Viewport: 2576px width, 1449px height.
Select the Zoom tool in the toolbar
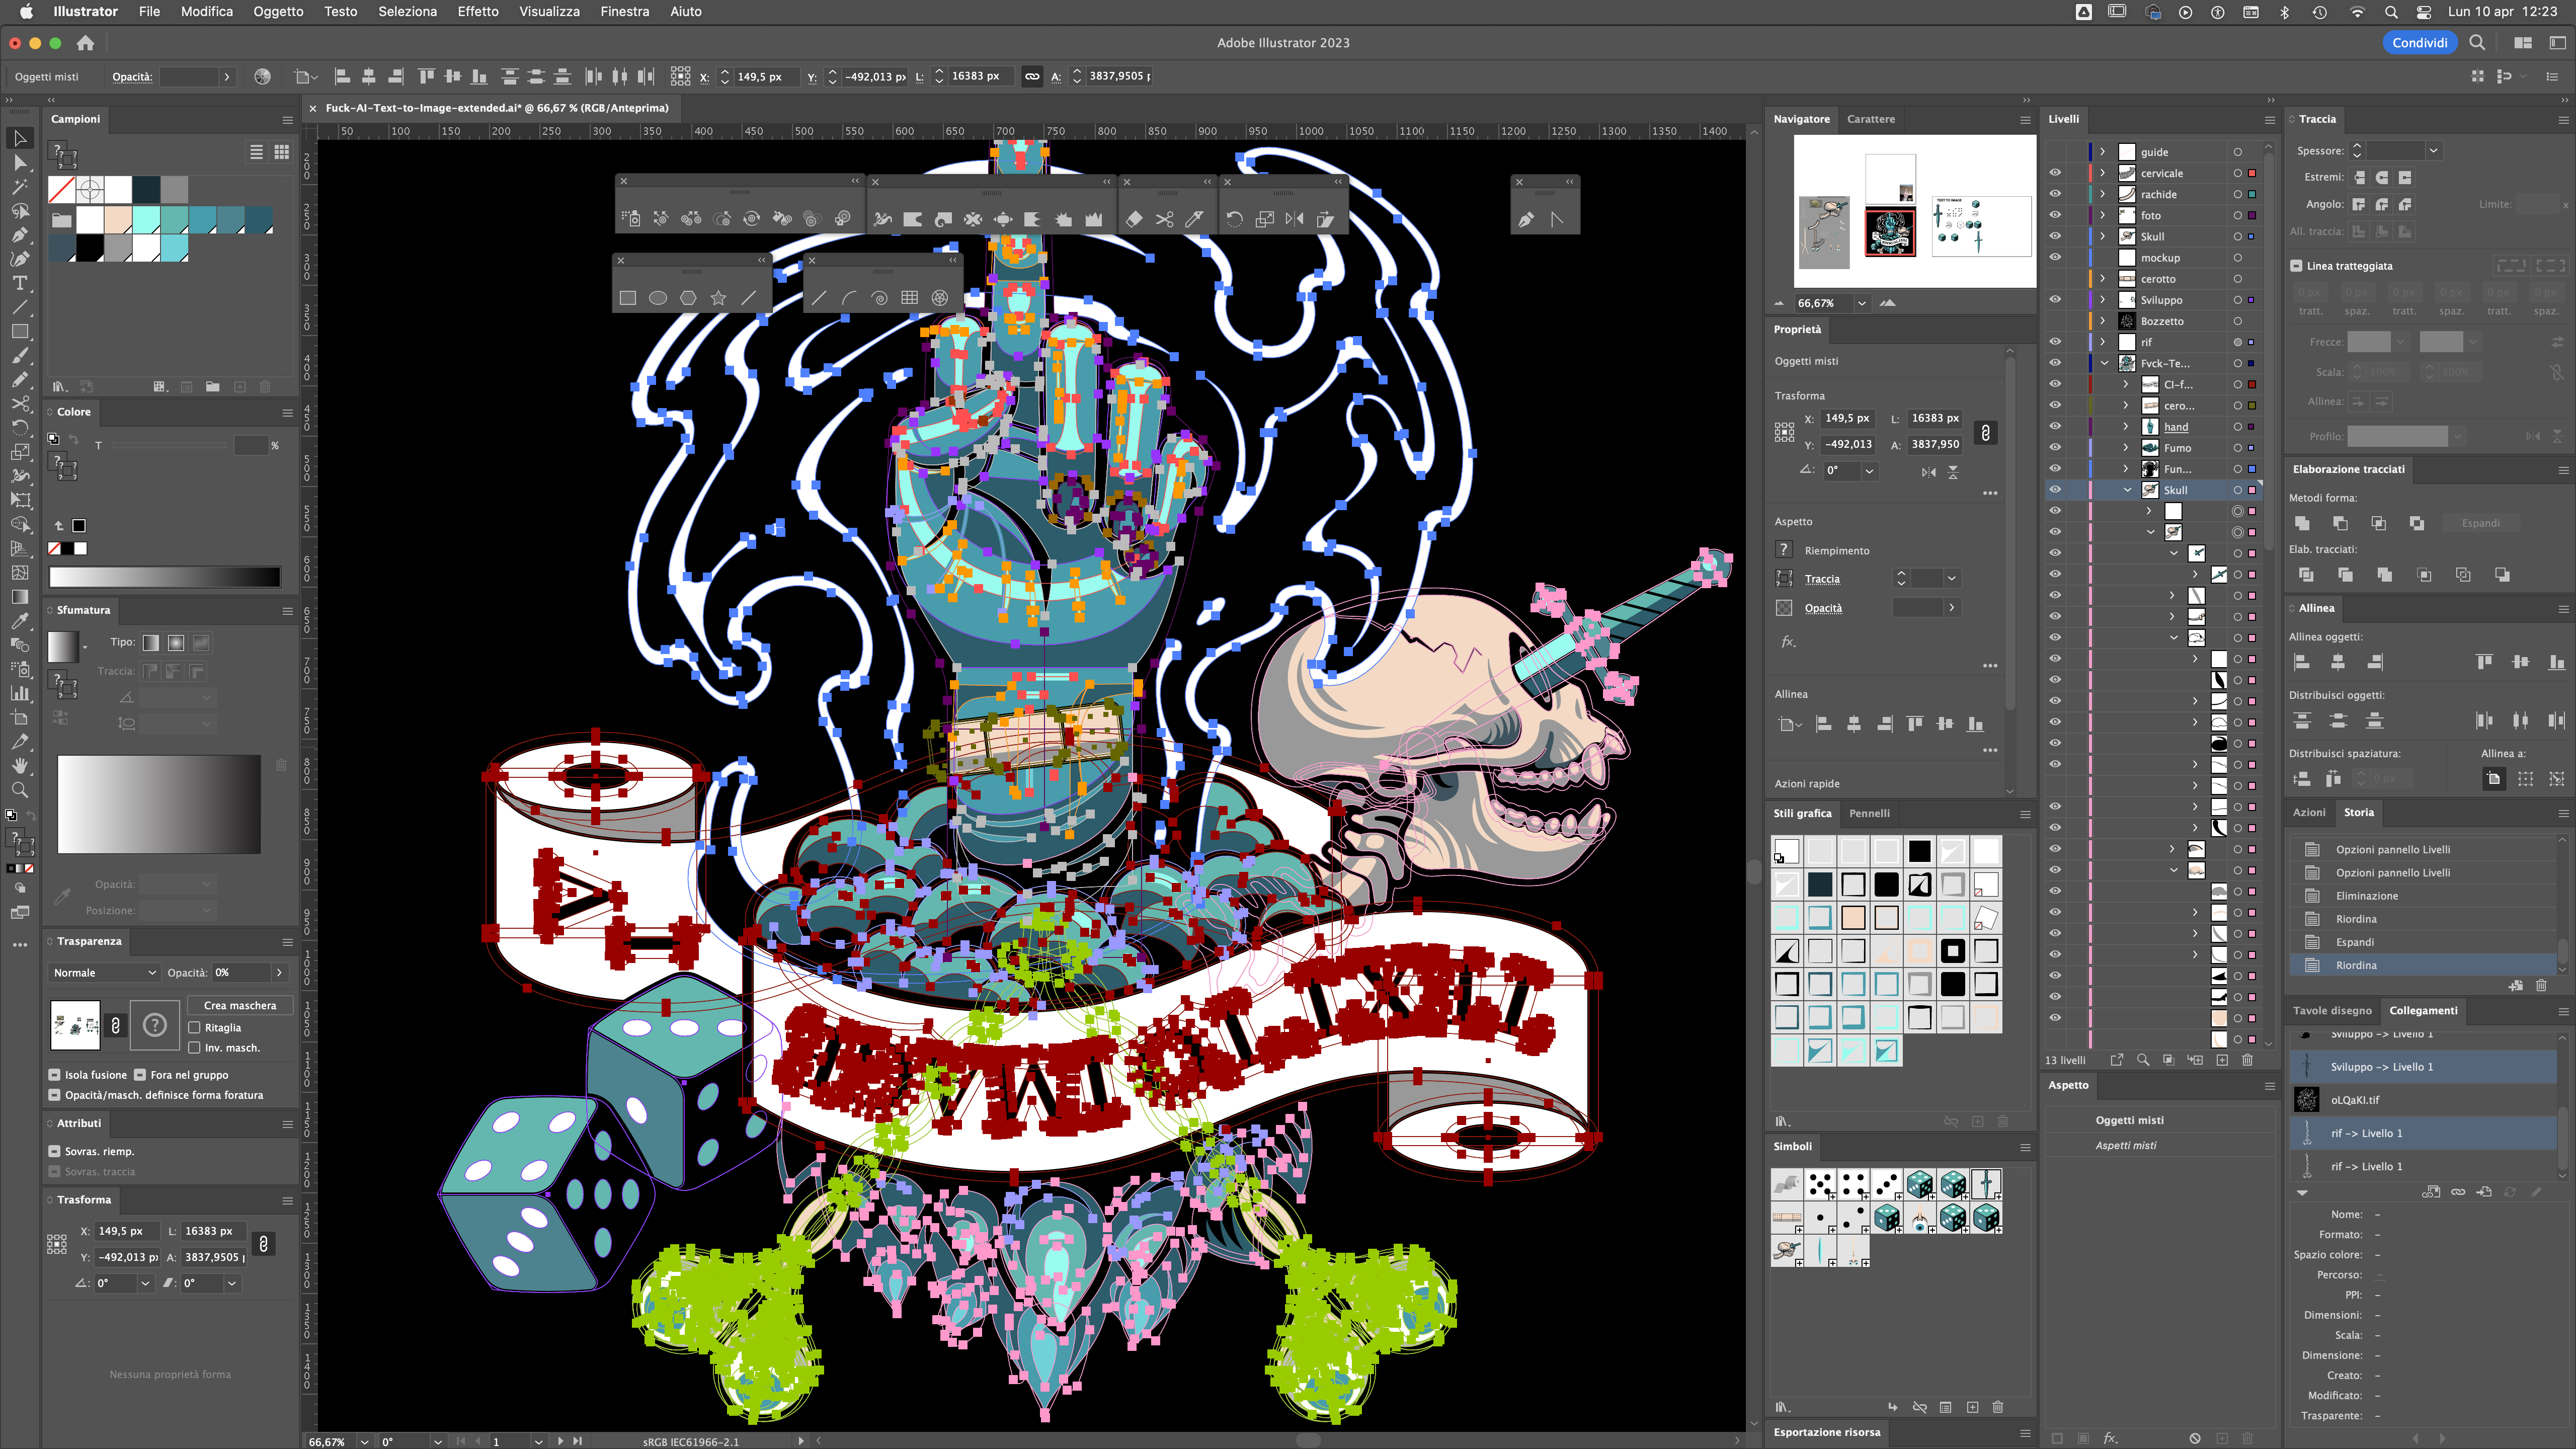[x=19, y=790]
